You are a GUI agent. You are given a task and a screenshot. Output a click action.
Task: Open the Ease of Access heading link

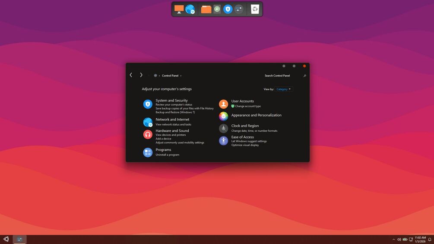pos(242,137)
